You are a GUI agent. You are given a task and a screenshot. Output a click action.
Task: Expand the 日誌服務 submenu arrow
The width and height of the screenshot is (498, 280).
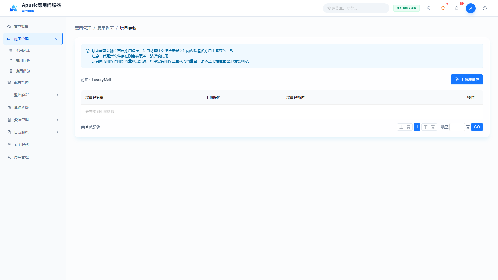(57, 132)
